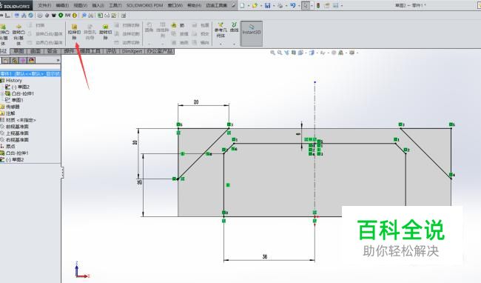This screenshot has width=481, height=283.
Task: Click the 旋转凸台/基体 (Revolved Boss) tool
Action: pyautogui.click(x=18, y=34)
